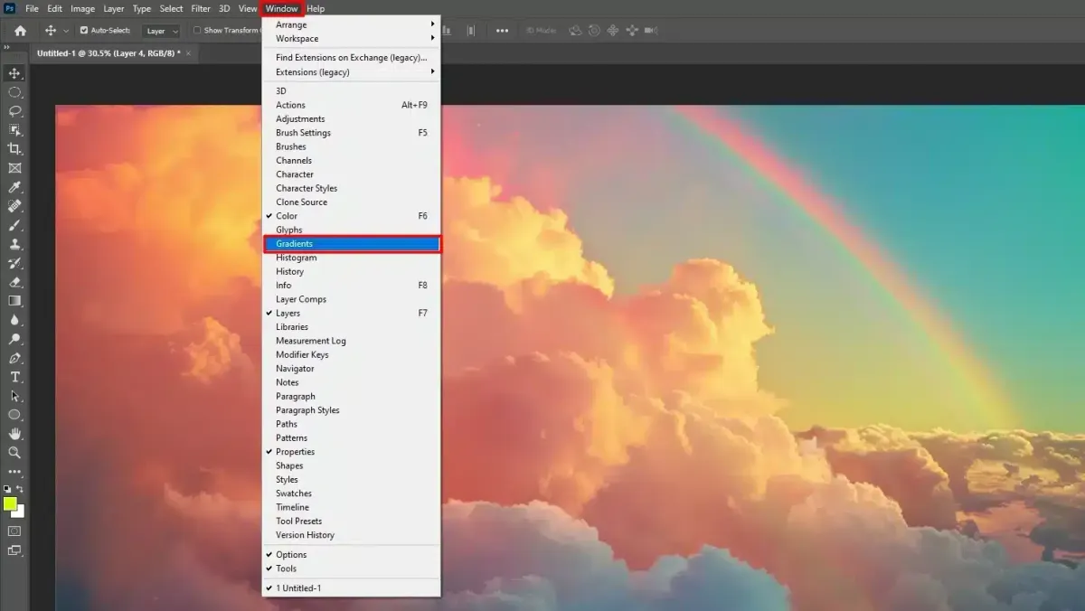This screenshot has height=611, width=1085.
Task: Select the Hand tool
Action: point(14,434)
